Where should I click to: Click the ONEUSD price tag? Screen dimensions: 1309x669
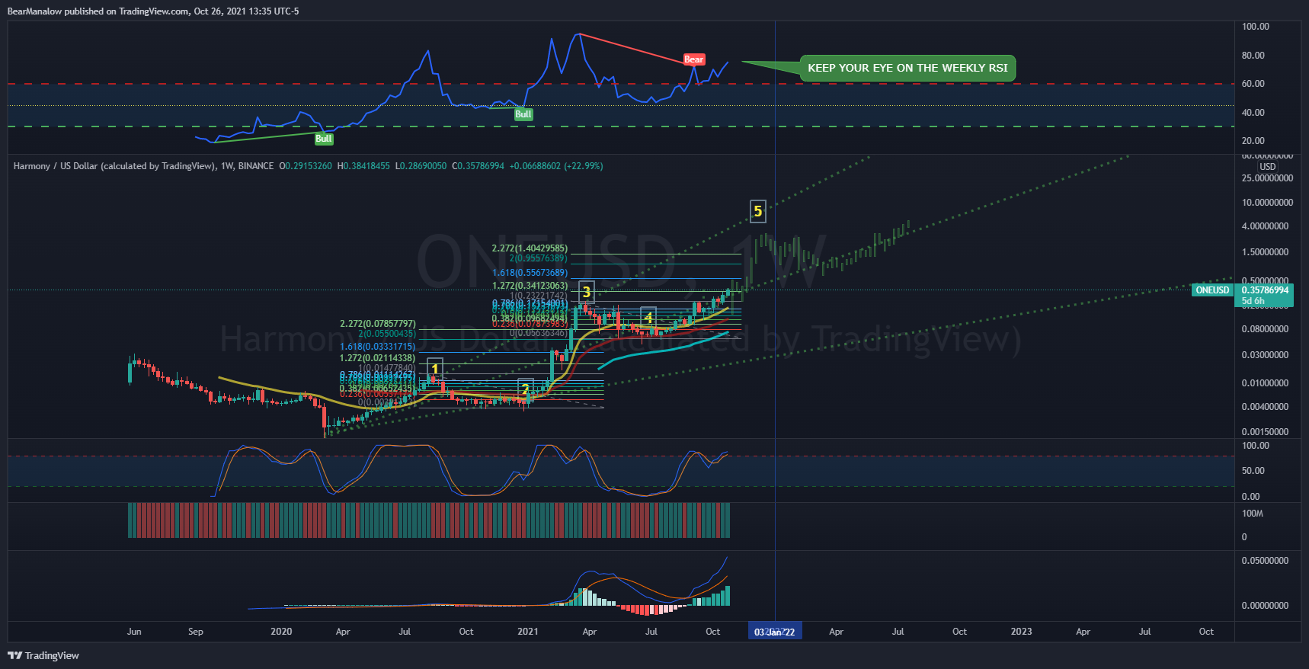pyautogui.click(x=1212, y=290)
